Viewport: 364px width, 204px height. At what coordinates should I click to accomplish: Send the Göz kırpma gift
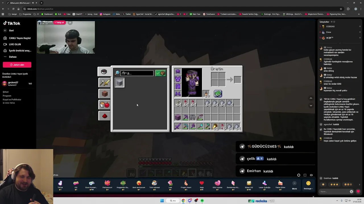(x=218, y=185)
